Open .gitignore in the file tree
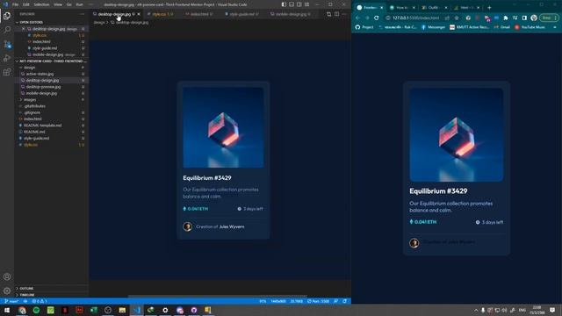 32,112
